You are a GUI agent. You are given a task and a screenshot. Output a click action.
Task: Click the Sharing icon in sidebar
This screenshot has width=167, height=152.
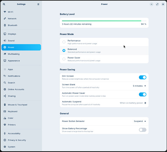point(5,96)
